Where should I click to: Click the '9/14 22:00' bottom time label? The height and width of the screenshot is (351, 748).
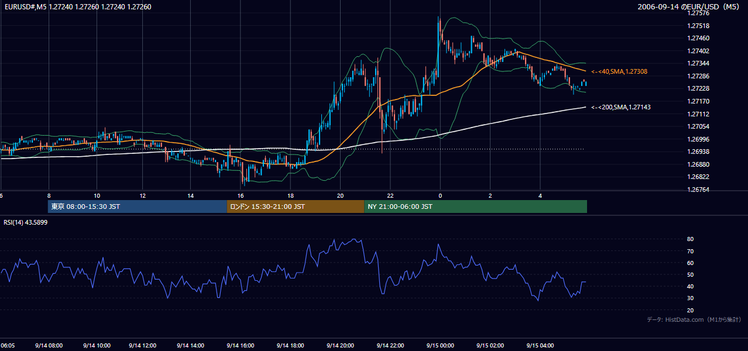[x=392, y=346]
